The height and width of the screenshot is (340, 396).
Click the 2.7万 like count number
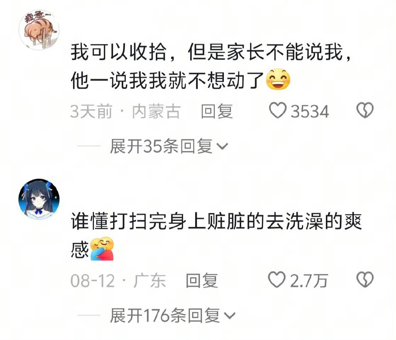[x=309, y=280]
